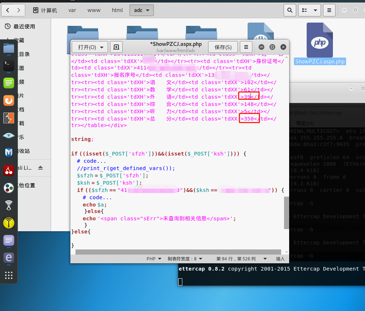Image resolution: width=365 pixels, height=311 pixels.
Task: Open the PHP language selector
Action: tap(154, 259)
